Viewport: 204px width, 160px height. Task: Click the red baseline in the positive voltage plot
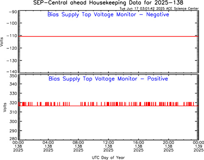click(x=109, y=106)
